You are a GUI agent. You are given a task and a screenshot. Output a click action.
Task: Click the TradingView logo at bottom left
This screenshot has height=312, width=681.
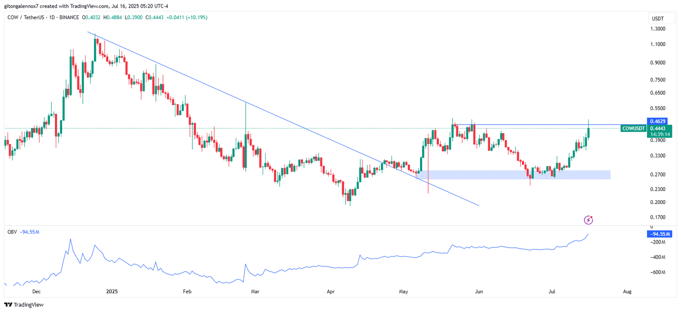tap(24, 305)
